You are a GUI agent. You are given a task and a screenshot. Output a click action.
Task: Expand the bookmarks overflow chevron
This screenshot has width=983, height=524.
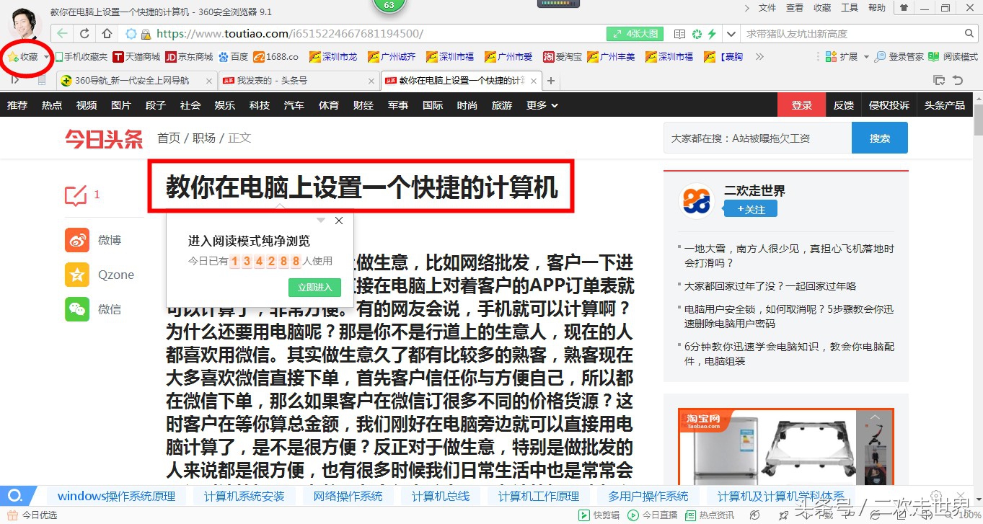tap(759, 55)
